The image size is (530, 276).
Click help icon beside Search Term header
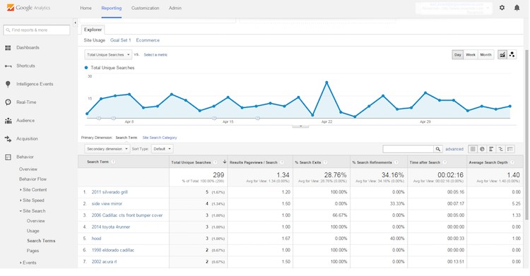113,162
